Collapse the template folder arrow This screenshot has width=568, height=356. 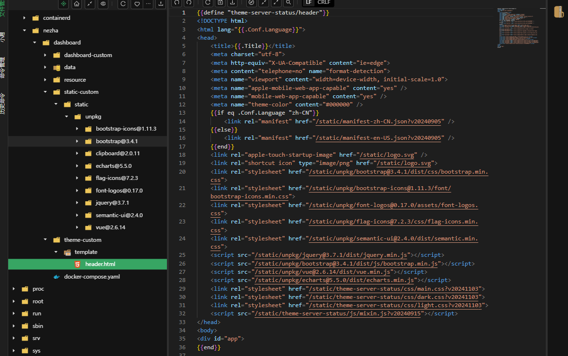[56, 252]
